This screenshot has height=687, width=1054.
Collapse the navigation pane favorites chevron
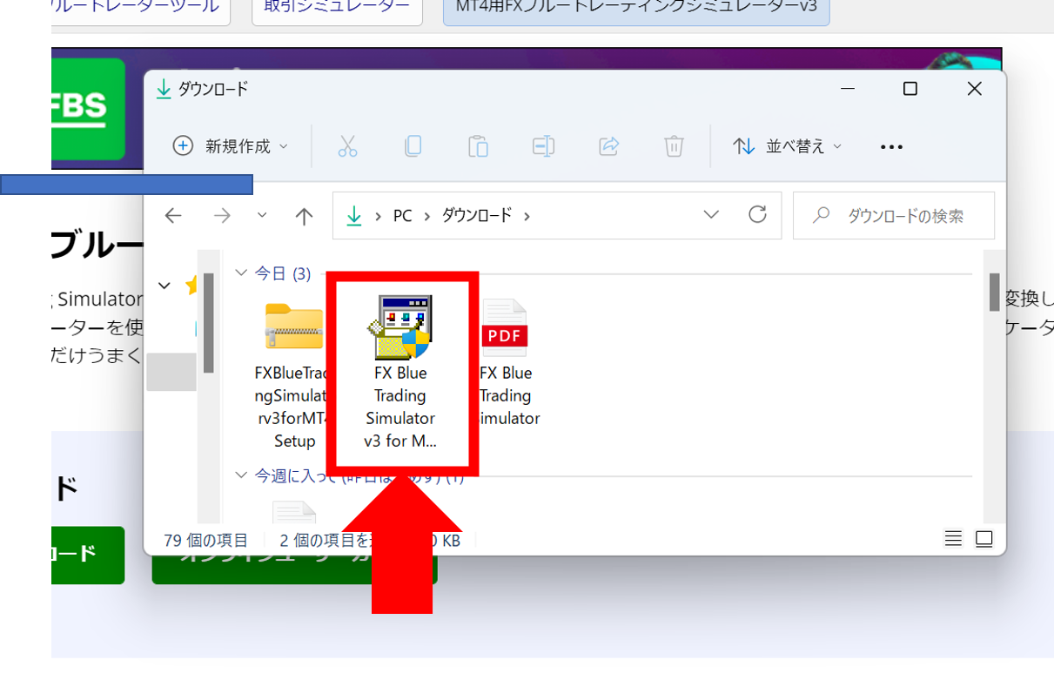pos(164,285)
